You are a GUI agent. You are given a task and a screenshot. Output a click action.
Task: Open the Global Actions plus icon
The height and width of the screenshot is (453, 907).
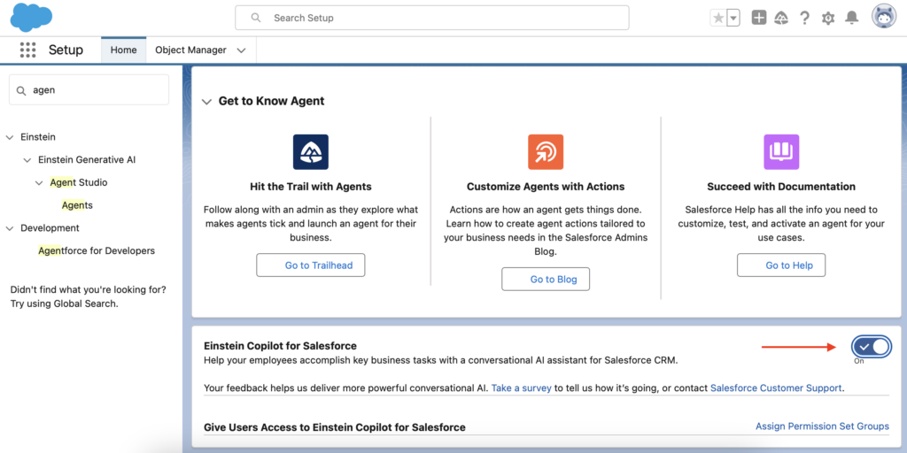coord(759,18)
